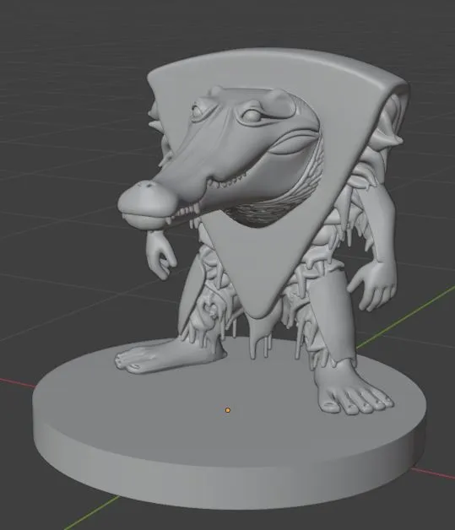Viewport: 455px width, 530px height.
Task: Click the figure's large open hand
Action: (x=373, y=287)
